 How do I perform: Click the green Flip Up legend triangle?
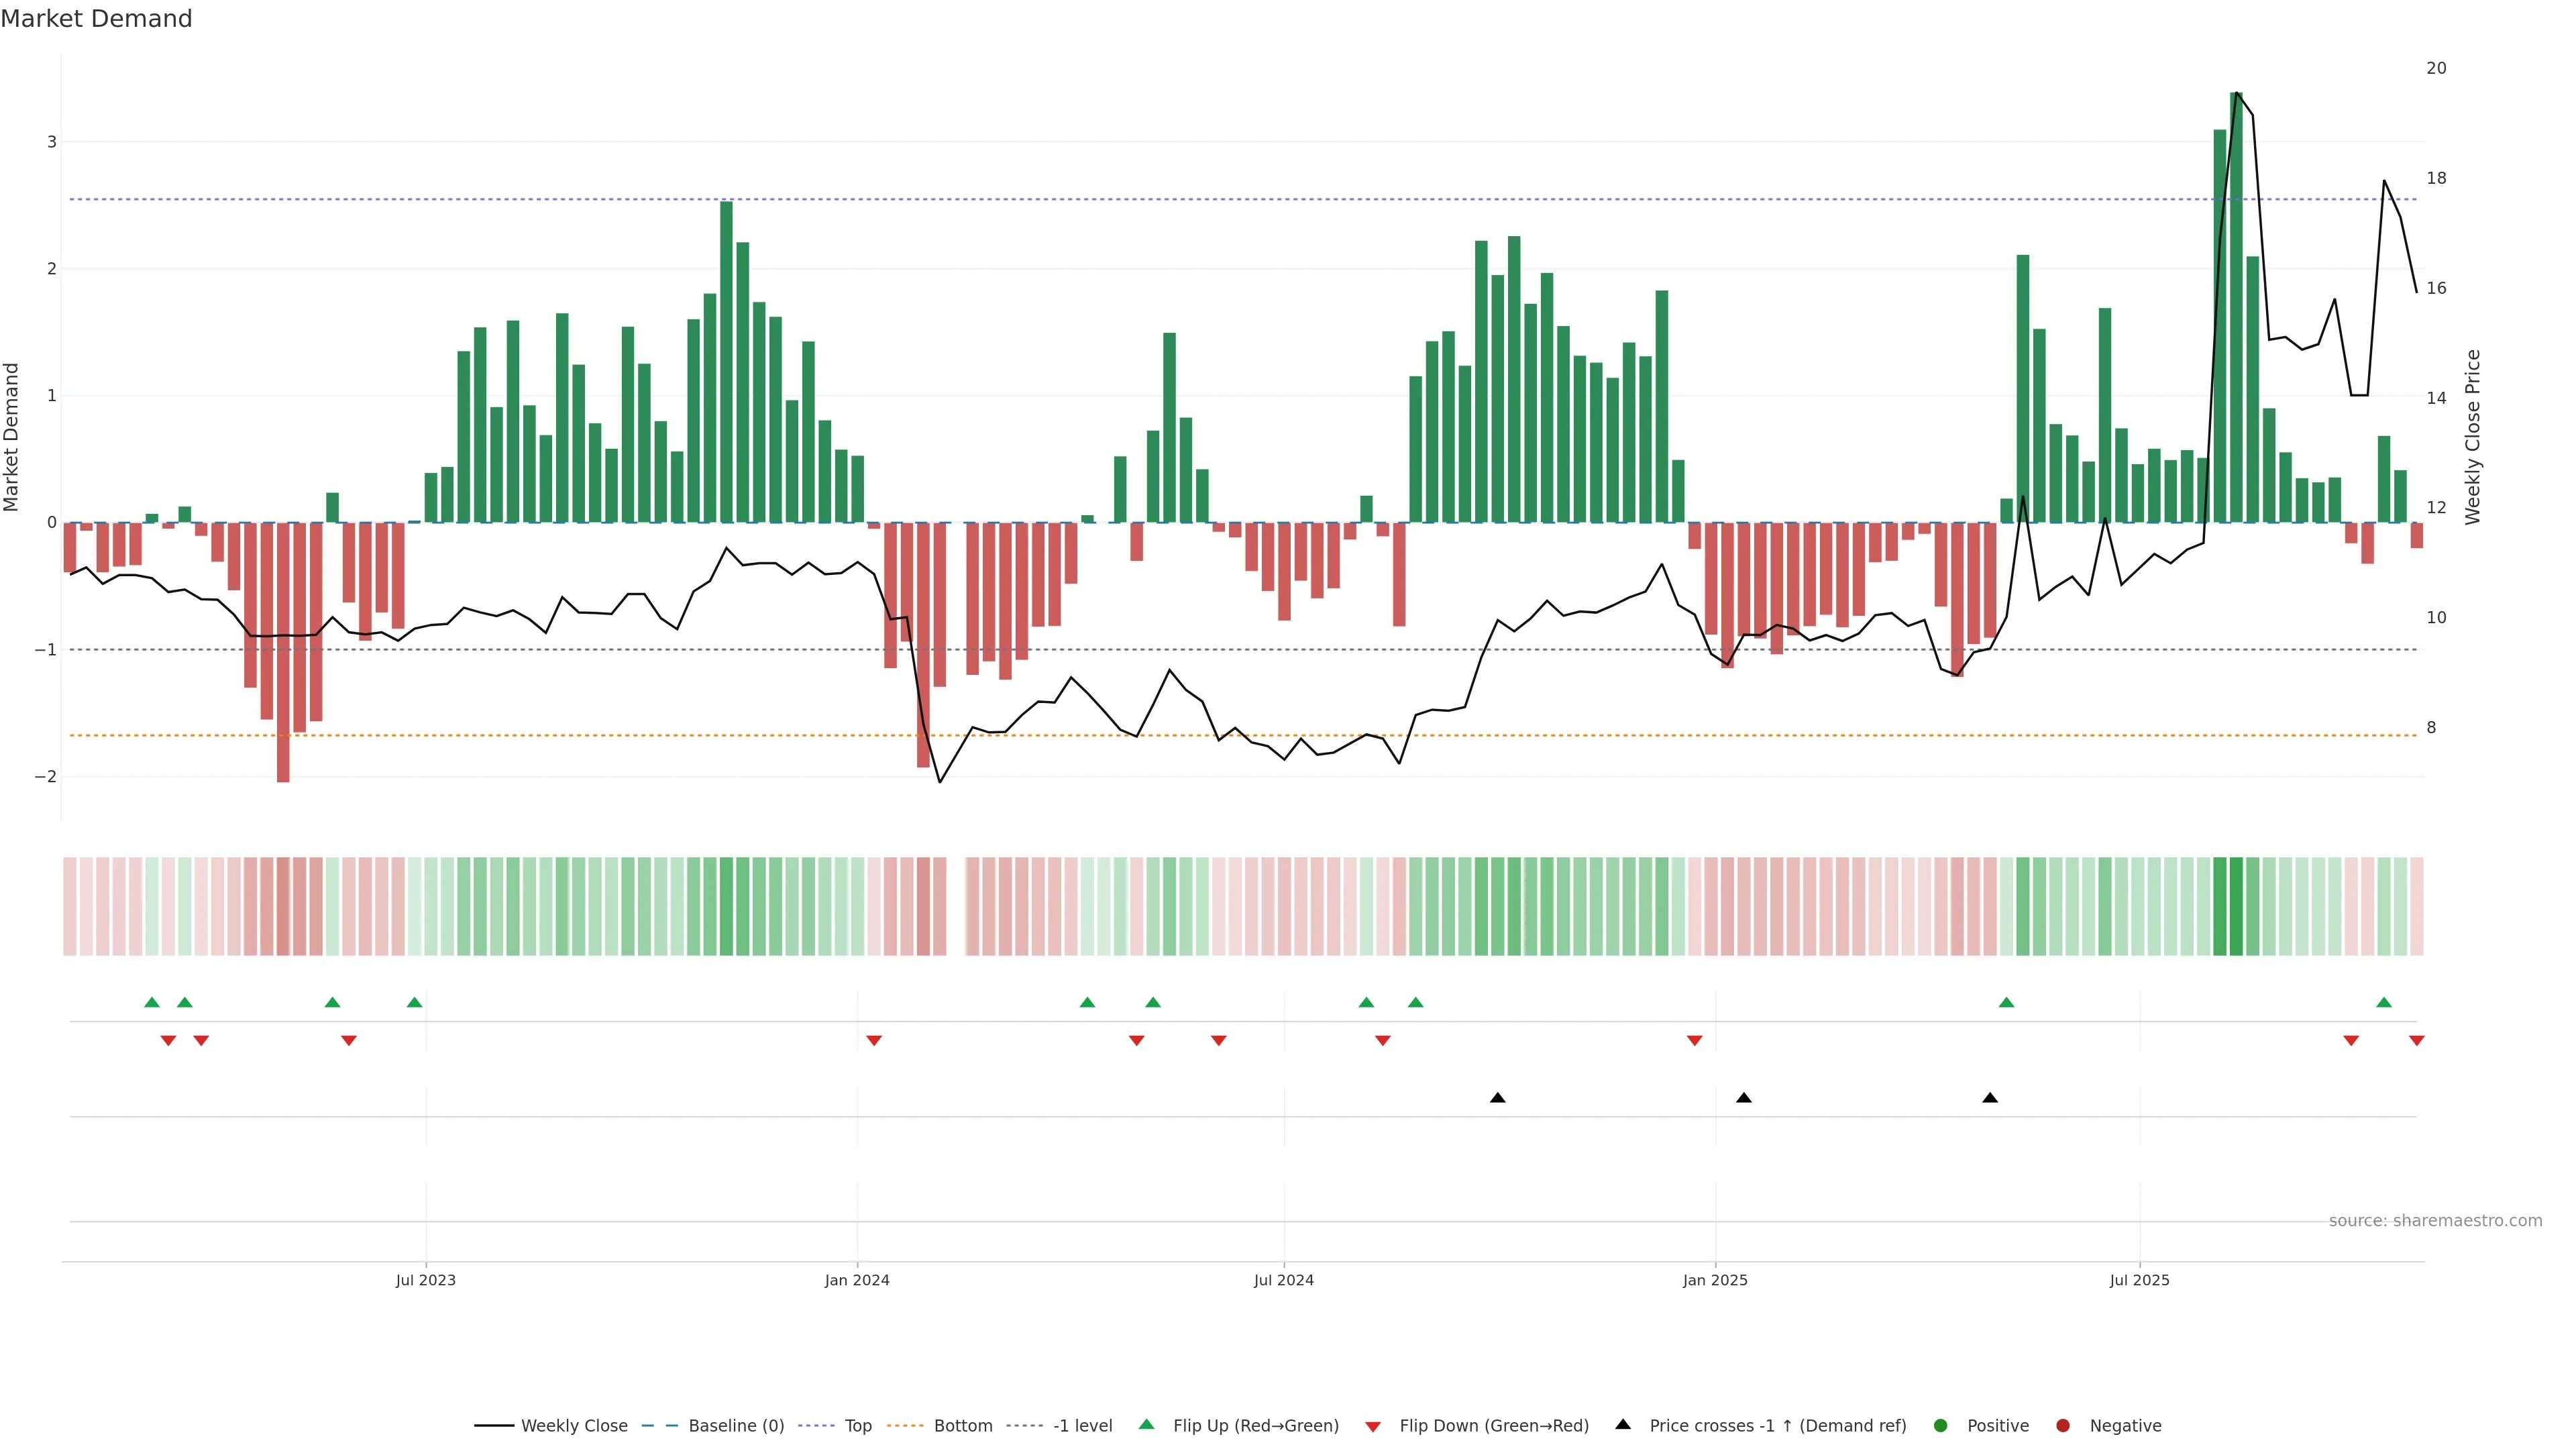(x=1147, y=1425)
